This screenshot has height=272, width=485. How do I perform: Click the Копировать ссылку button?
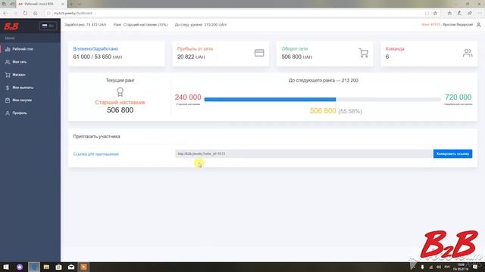(x=453, y=153)
